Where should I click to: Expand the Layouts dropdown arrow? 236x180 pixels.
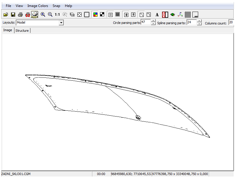point(61,23)
